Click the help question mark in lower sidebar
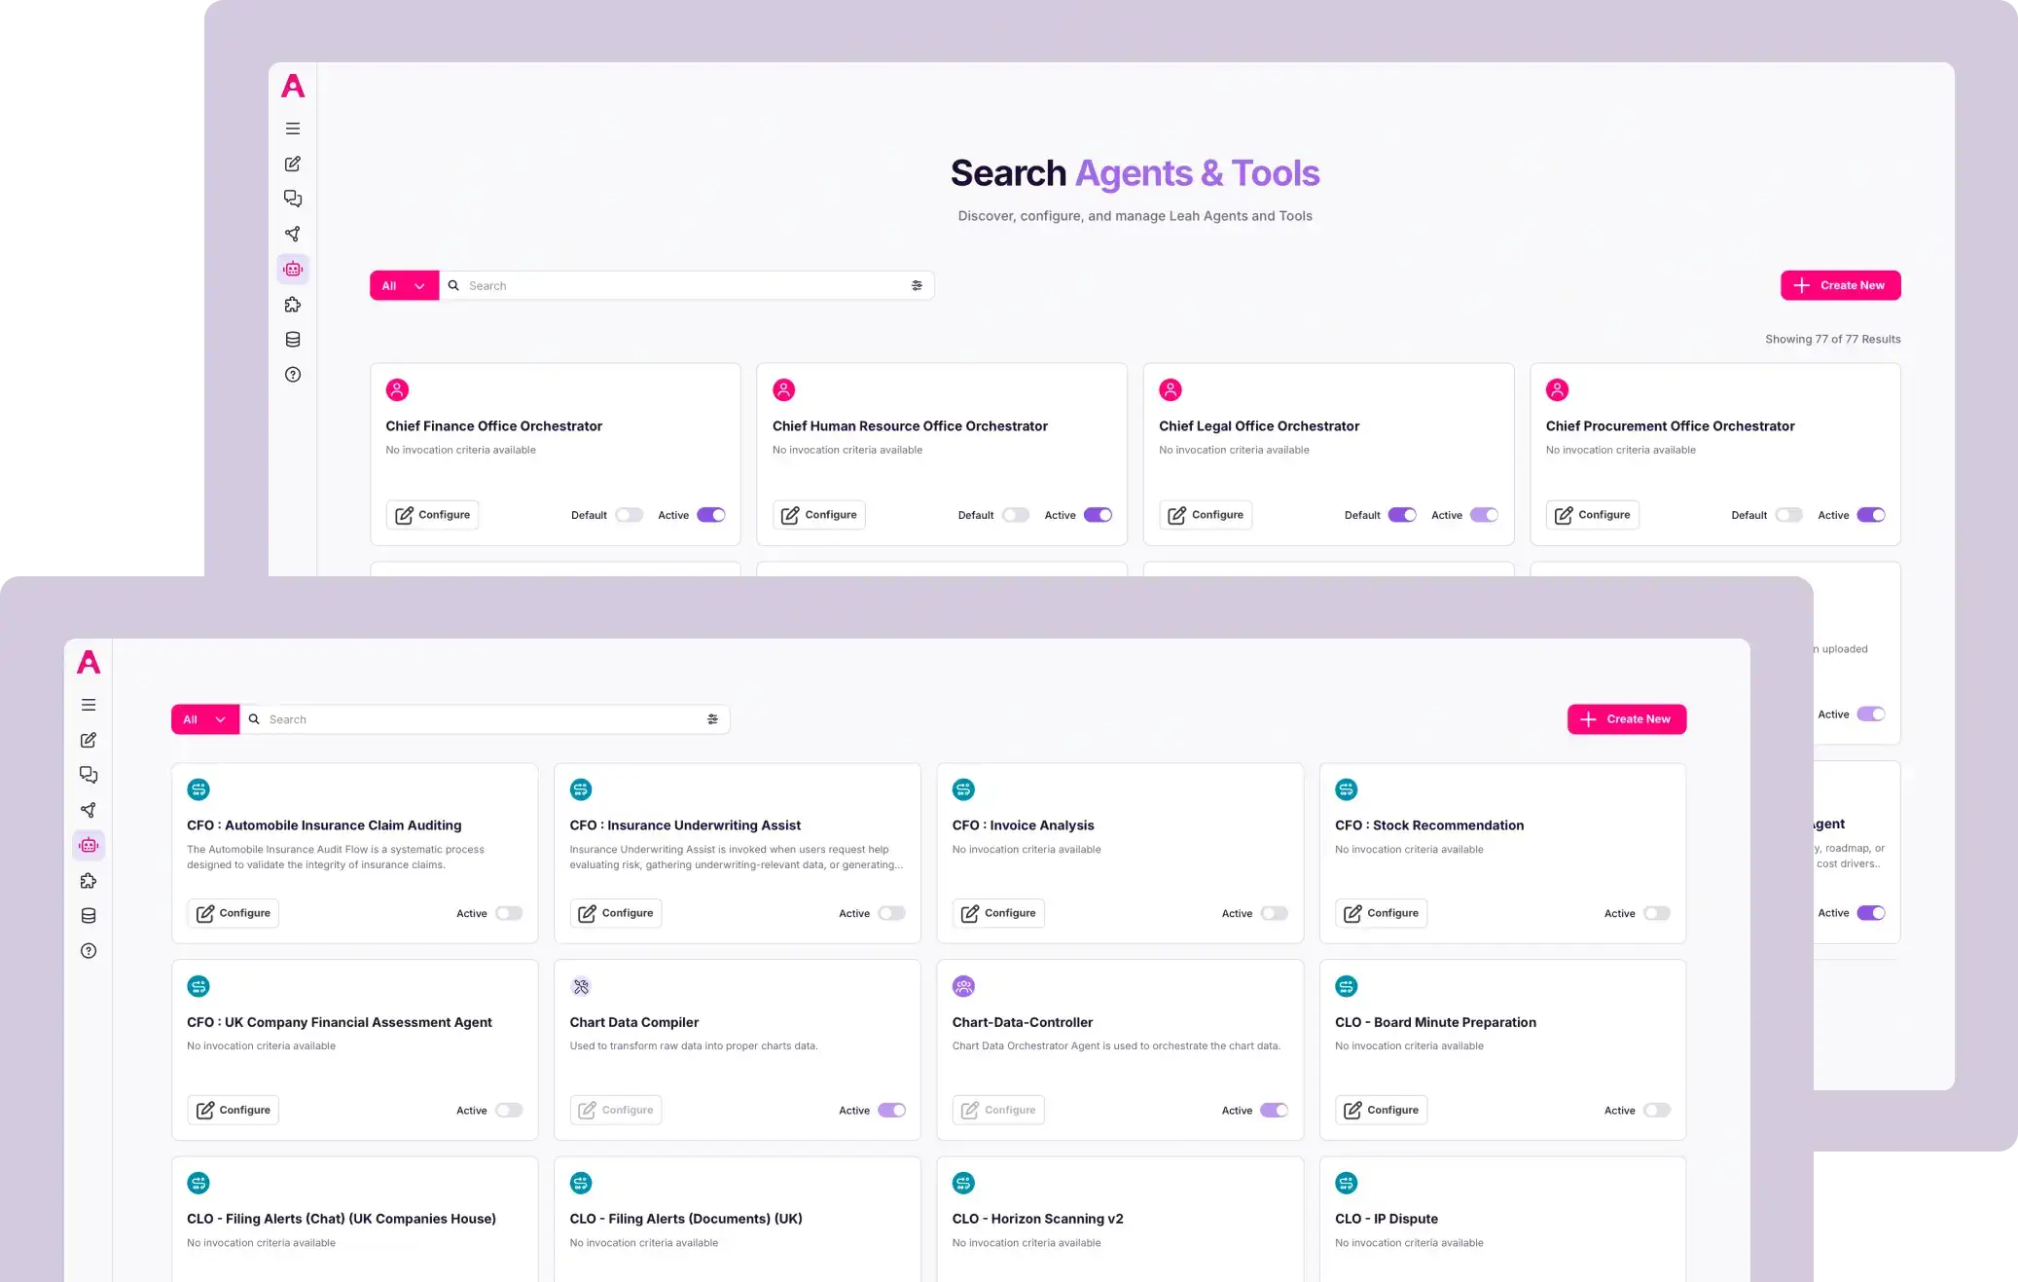Screen dimensions: 2018x1282 89,951
